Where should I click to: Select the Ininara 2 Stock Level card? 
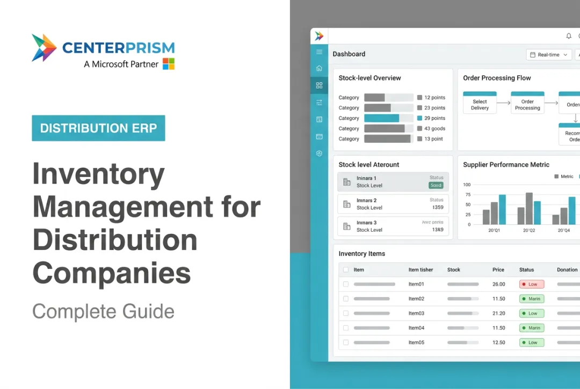click(x=393, y=204)
